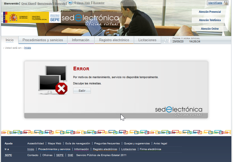Click the official time 14:20:34
The height and width of the screenshot is (162, 233).
pyautogui.click(x=195, y=41)
